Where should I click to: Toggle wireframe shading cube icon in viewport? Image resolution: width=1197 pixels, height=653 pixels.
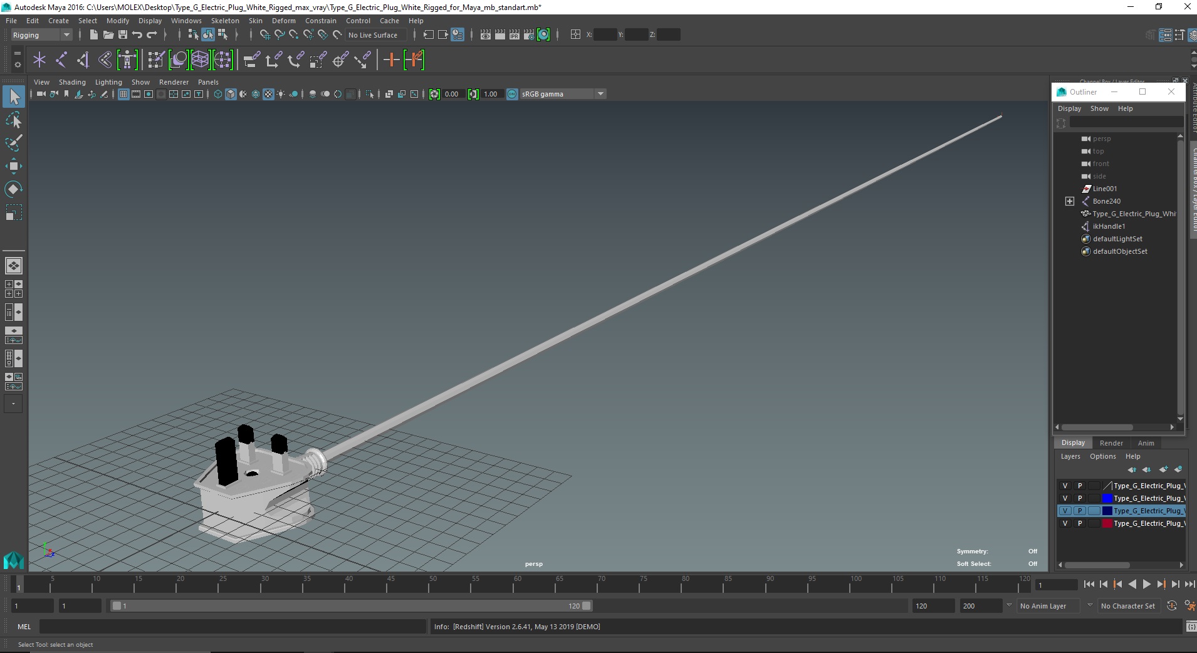pos(218,94)
